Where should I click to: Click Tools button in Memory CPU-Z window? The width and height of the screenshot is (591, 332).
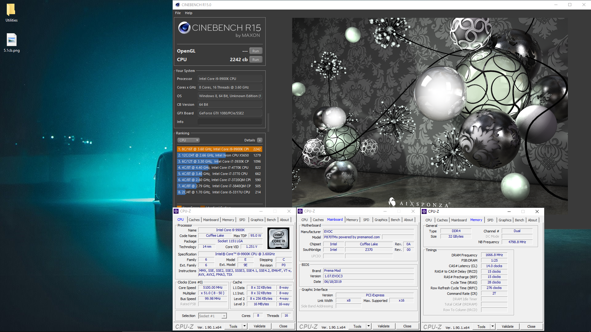tap(481, 327)
